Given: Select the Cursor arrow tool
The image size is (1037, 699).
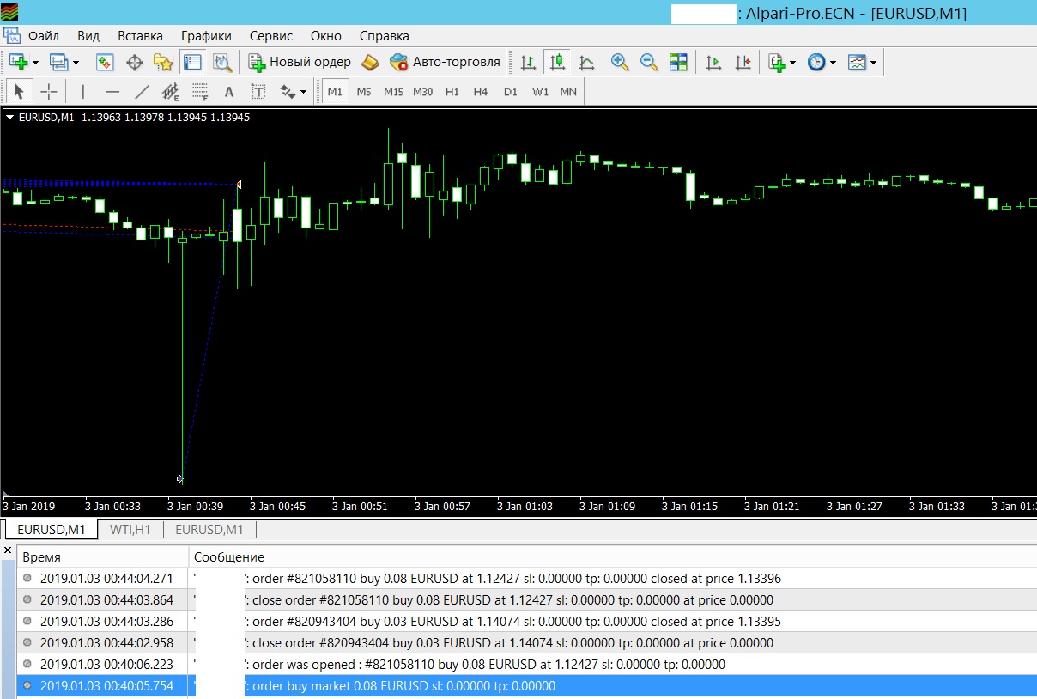Looking at the screenshot, I should click(19, 91).
